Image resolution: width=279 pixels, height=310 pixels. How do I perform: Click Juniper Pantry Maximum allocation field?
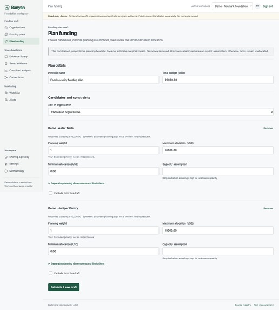[218, 230]
